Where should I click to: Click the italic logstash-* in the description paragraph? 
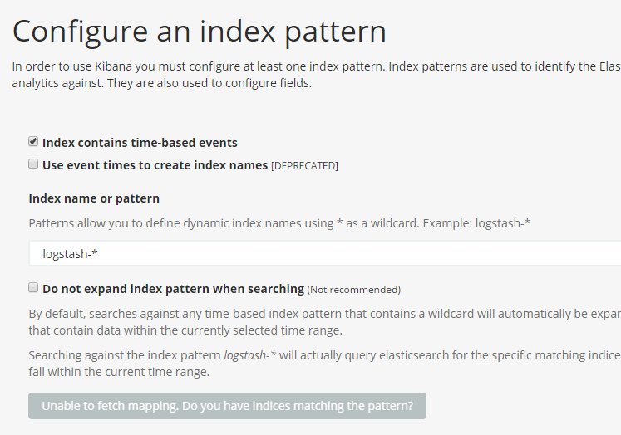click(250, 355)
